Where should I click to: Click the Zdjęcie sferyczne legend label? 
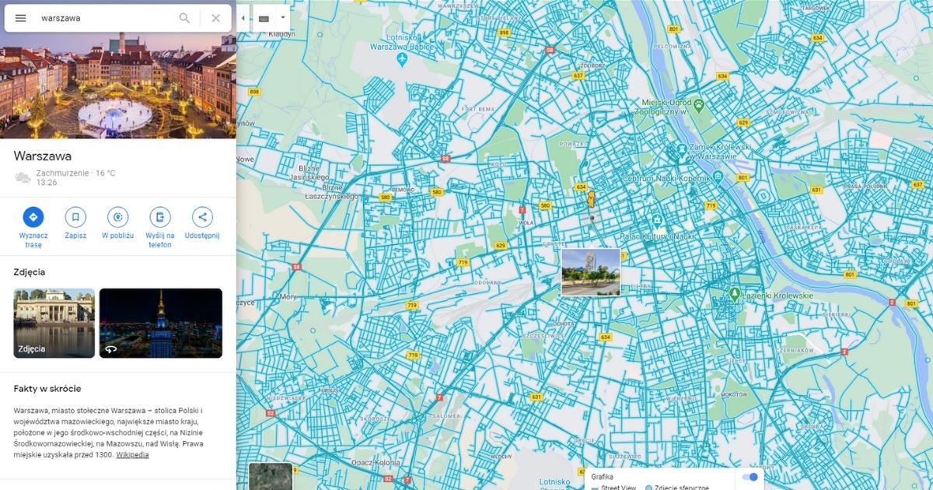[x=681, y=487]
